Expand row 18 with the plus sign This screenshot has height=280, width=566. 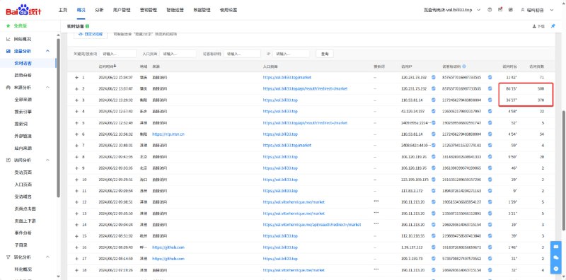(76, 270)
